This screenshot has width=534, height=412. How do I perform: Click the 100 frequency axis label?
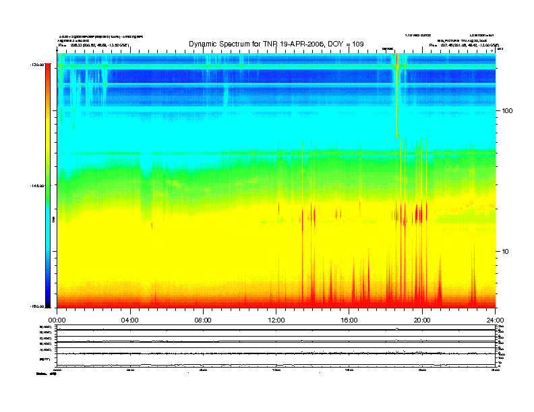507,111
